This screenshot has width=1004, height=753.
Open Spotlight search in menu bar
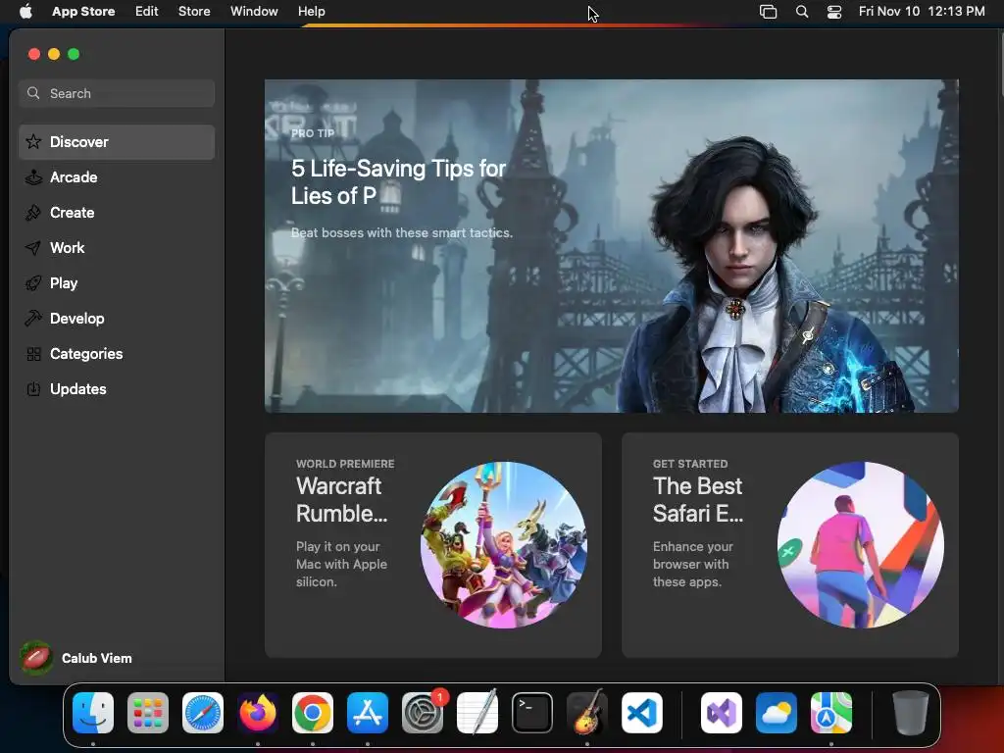click(802, 12)
